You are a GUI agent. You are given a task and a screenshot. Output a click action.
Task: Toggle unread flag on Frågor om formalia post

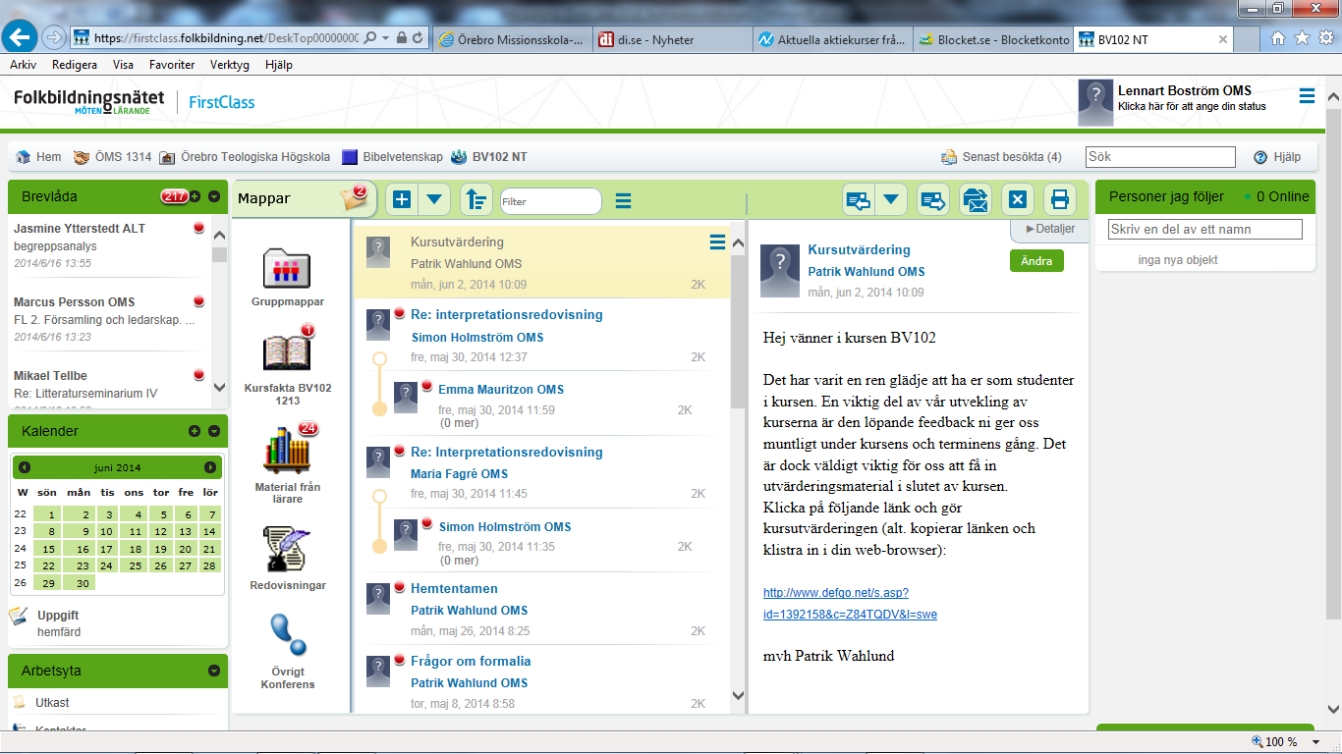(x=400, y=660)
